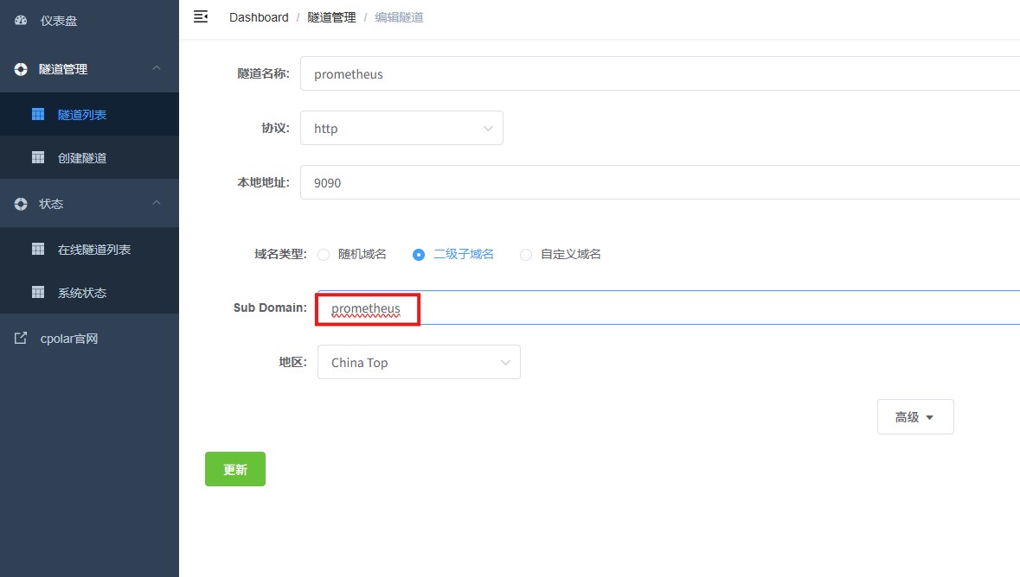Click the 编辑隧道 breadcrumb text
1020x577 pixels.
pos(399,17)
